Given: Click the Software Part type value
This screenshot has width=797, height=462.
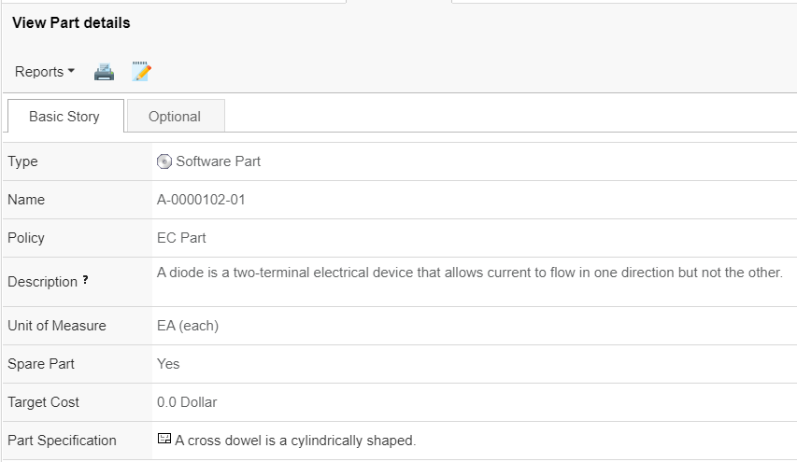Looking at the screenshot, I should click(219, 161).
